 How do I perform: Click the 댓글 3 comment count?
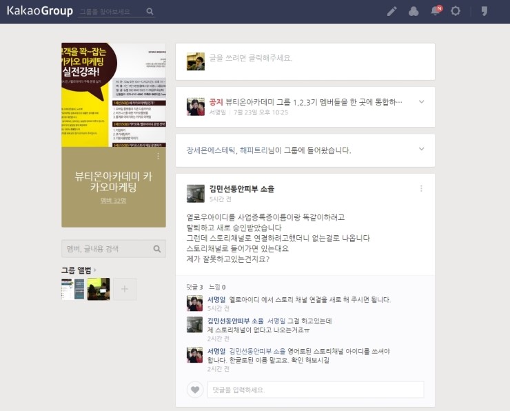pyautogui.click(x=194, y=287)
